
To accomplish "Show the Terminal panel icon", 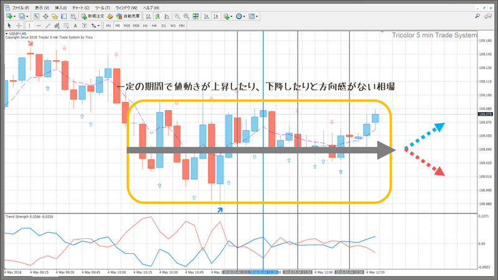I will (64, 16).
